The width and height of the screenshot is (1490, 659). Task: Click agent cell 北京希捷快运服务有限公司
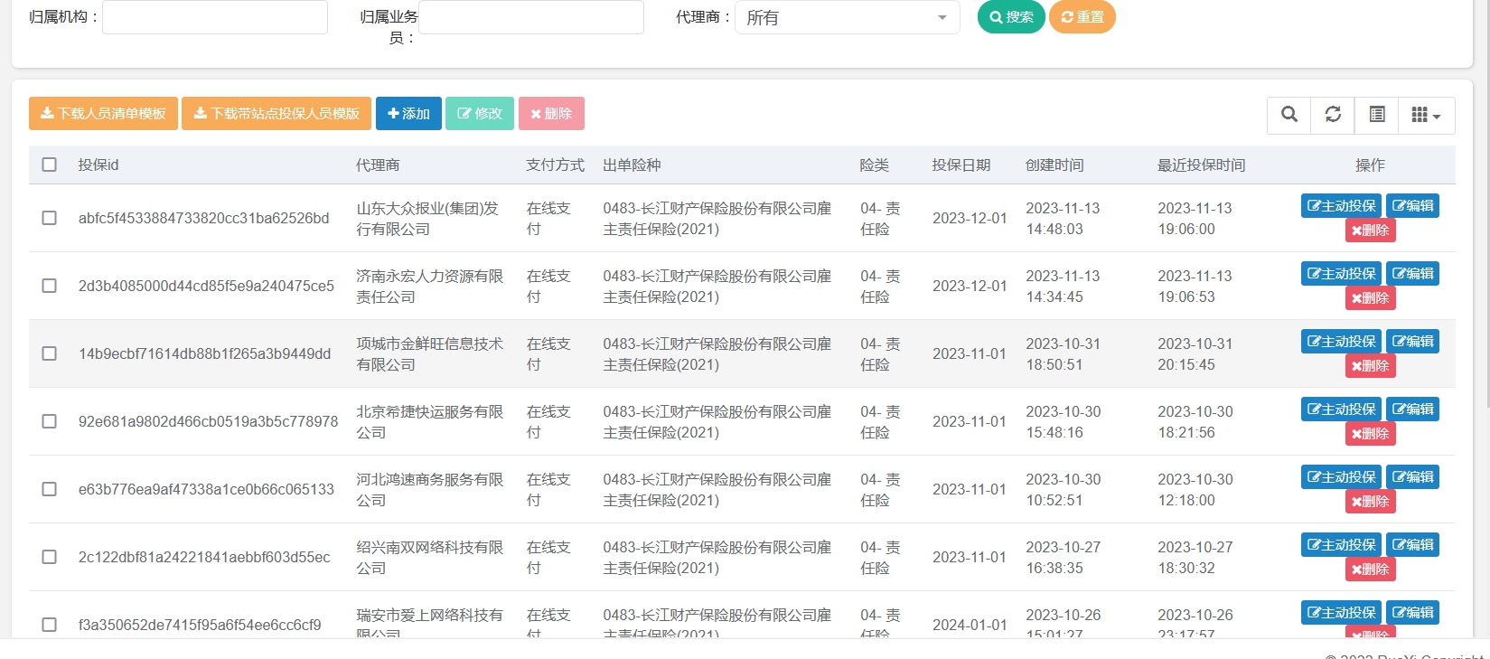point(430,422)
